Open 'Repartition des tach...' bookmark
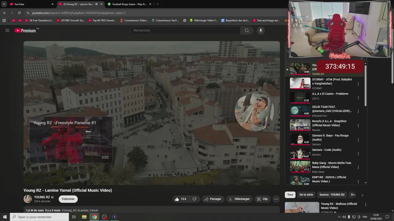394x221 pixels. (x=235, y=21)
